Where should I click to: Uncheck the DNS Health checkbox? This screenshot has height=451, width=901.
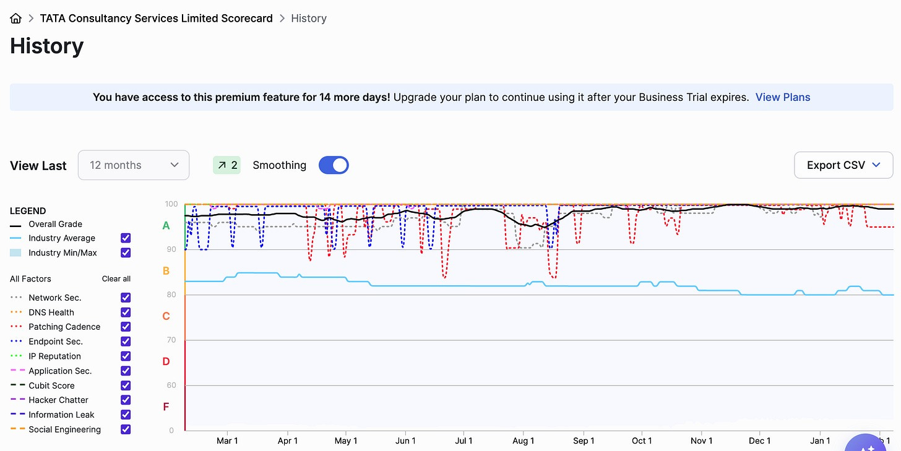(126, 312)
